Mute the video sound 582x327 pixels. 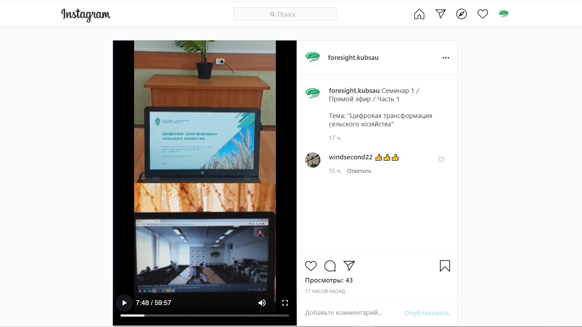tap(262, 303)
